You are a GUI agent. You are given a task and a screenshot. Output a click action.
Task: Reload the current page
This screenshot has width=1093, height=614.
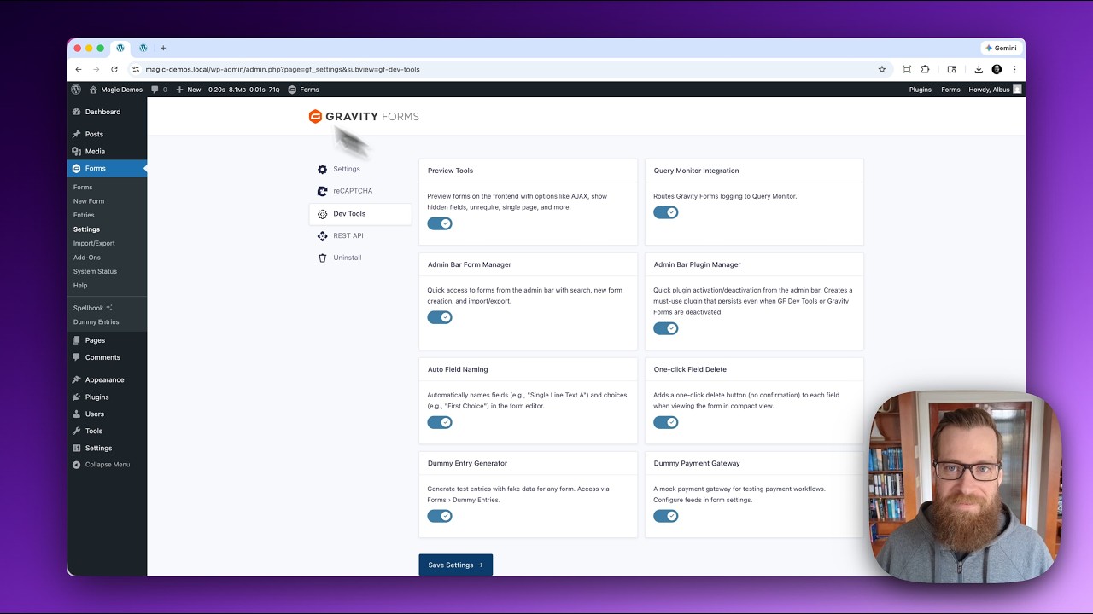point(114,69)
